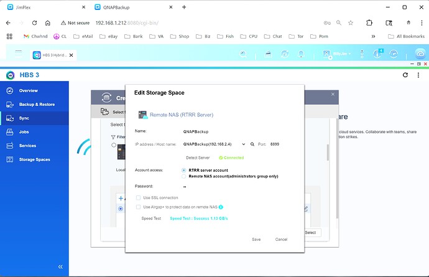Open QTS notifications bell icon
This screenshot has height=277, width=429.
pyautogui.click(x=301, y=54)
